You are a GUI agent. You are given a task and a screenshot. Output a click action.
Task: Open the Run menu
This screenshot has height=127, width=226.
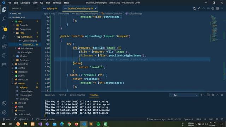48,2
